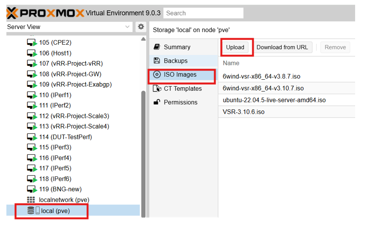
Task: Click the VM icon for 105 (CPE2)
Action: click(x=32, y=43)
